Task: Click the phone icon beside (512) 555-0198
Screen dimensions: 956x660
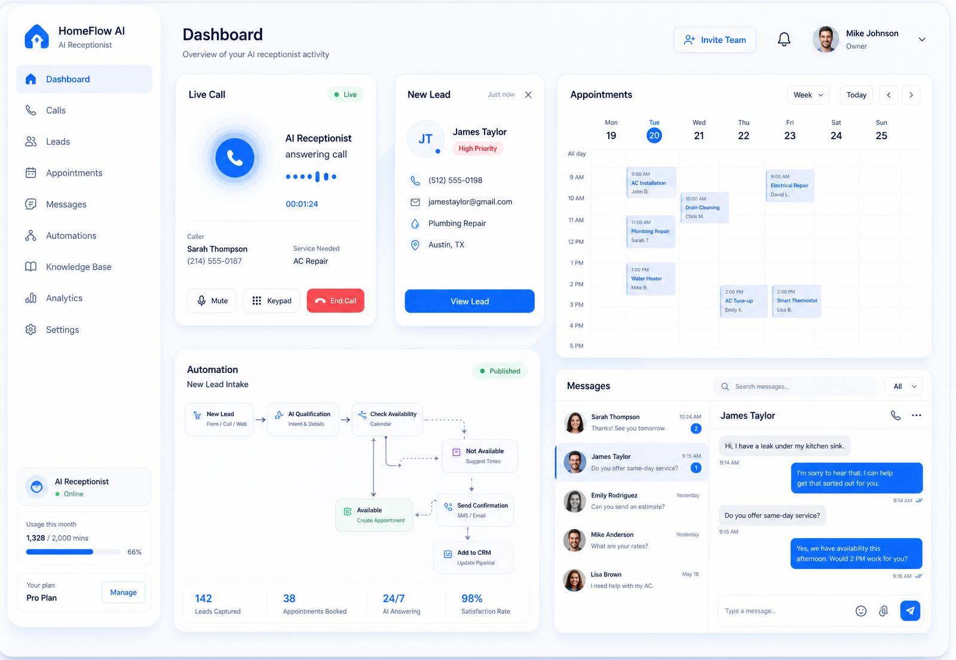Action: (x=415, y=181)
